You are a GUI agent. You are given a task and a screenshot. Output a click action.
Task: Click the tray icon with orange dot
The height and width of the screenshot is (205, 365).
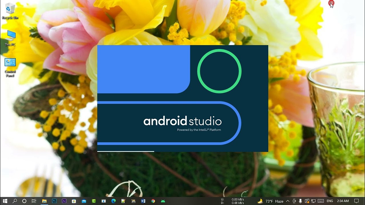[x=307, y=201]
